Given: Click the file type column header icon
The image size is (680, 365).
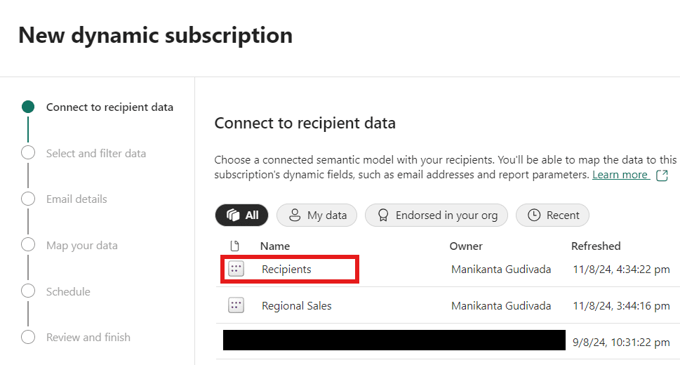Looking at the screenshot, I should coord(235,246).
